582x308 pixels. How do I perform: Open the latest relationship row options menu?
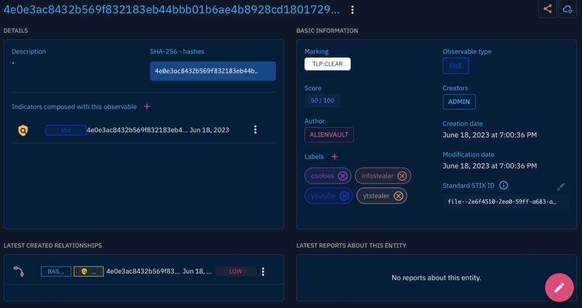pos(263,272)
